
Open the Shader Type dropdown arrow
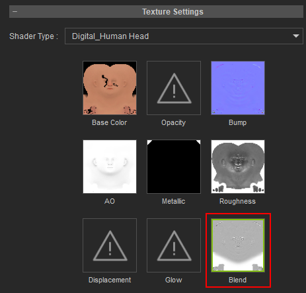click(x=296, y=36)
